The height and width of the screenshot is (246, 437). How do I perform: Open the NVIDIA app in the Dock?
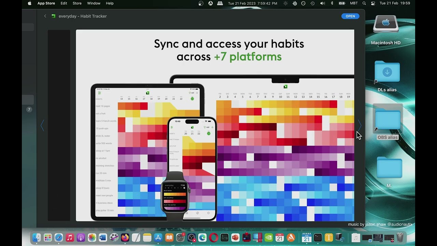click(269, 237)
